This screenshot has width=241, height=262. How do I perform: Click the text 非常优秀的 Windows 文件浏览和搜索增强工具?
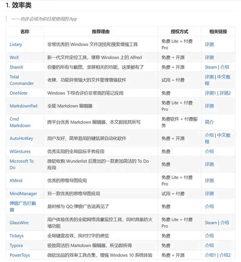tap(92, 44)
